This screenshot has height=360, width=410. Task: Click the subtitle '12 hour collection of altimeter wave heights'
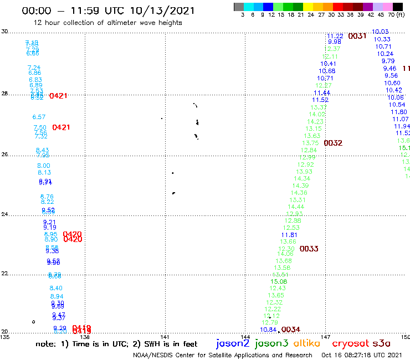(107, 23)
